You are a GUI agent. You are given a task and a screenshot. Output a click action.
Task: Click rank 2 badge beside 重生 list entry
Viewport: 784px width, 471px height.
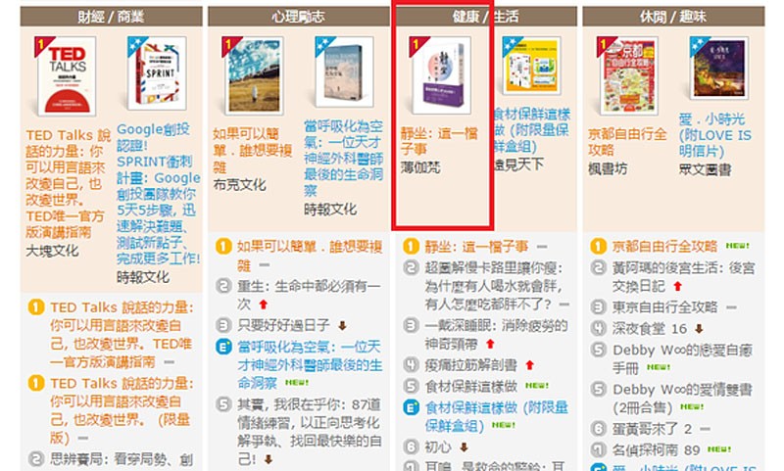click(223, 286)
